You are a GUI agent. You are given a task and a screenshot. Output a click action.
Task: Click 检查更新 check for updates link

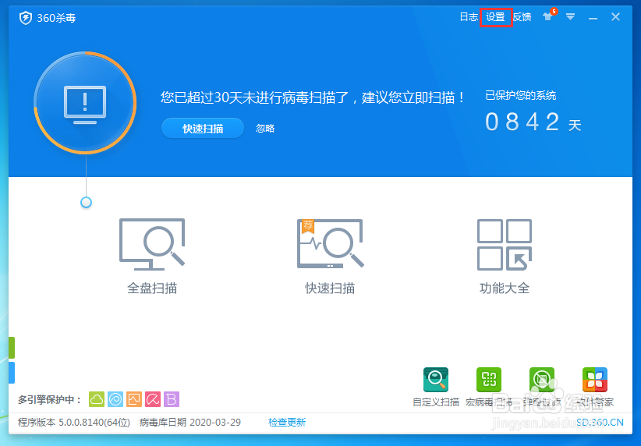pyautogui.click(x=287, y=423)
